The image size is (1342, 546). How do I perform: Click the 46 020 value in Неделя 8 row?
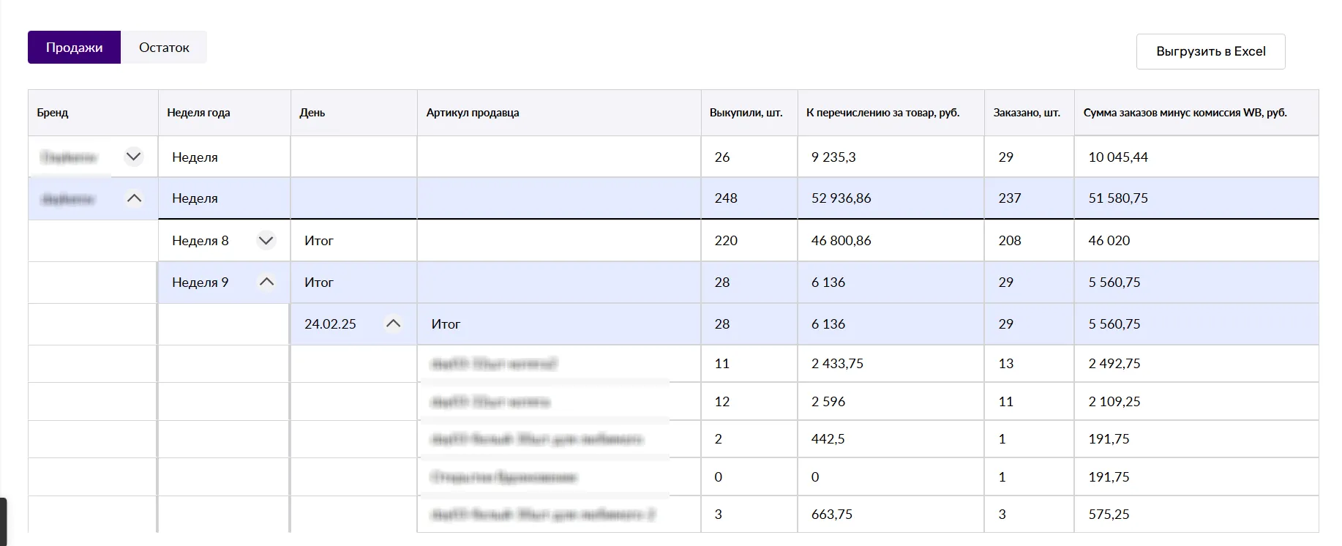click(1109, 241)
